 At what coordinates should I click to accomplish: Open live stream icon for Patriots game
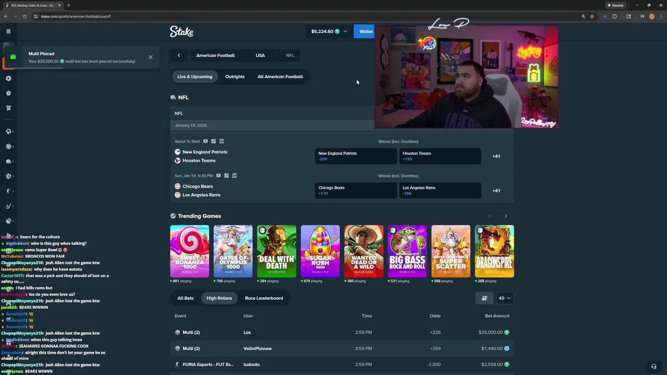tap(205, 141)
